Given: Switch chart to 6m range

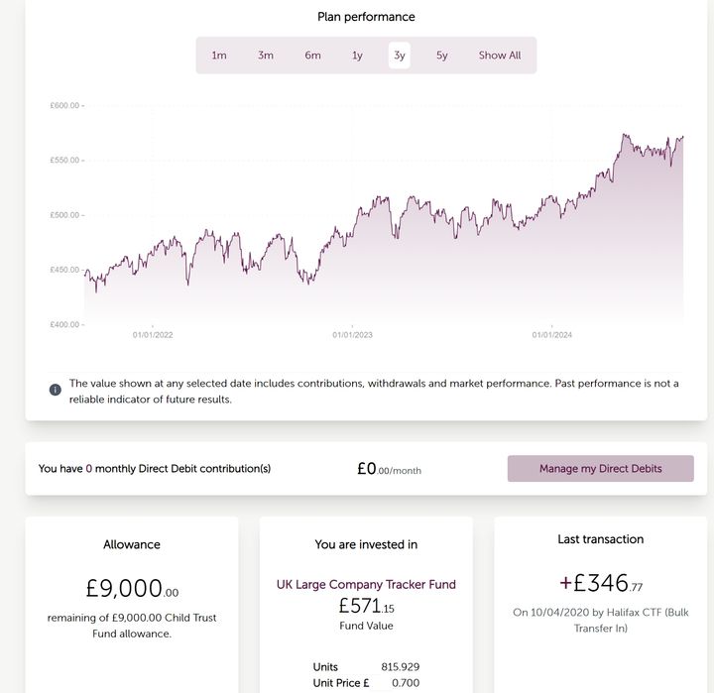Looking at the screenshot, I should coord(312,56).
